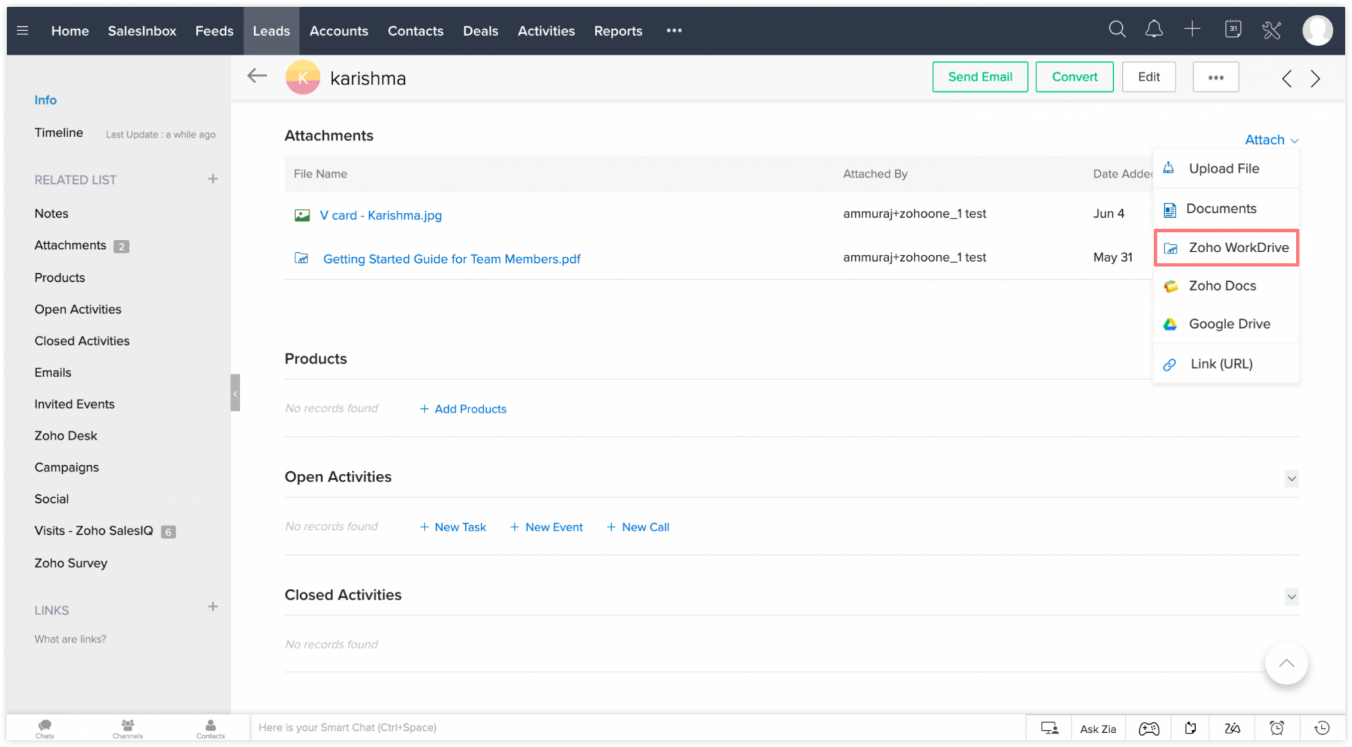
Task: Open Getting Started Guide for Team Members.pdf
Action: click(451, 258)
